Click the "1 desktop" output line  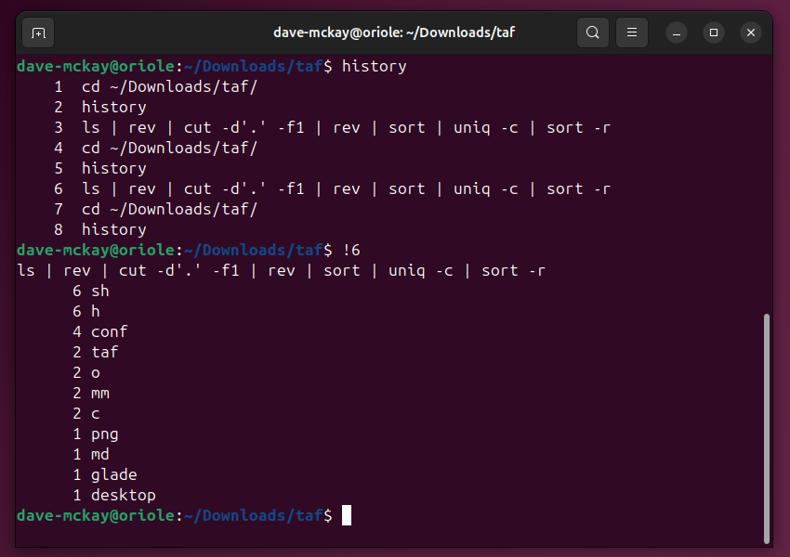click(x=114, y=495)
